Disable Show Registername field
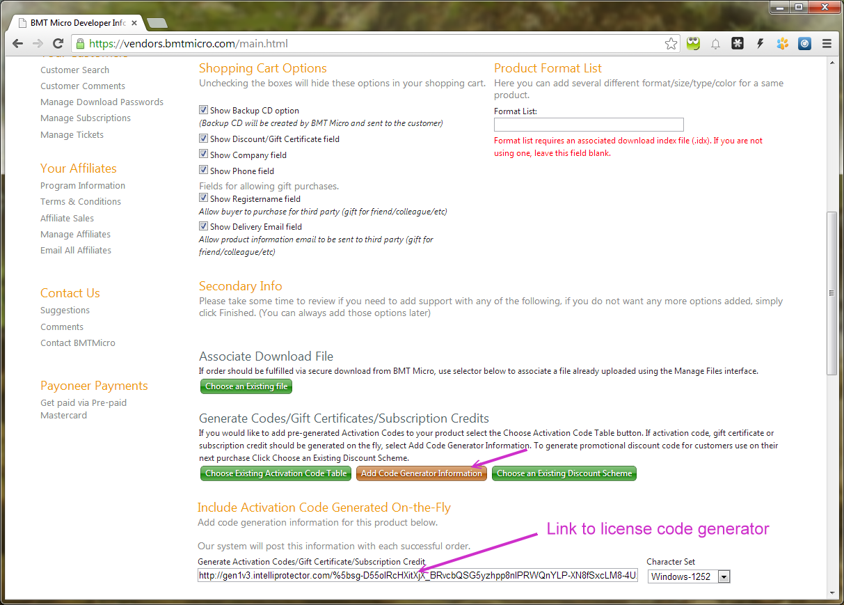Viewport: 844px width, 605px height. (204, 198)
